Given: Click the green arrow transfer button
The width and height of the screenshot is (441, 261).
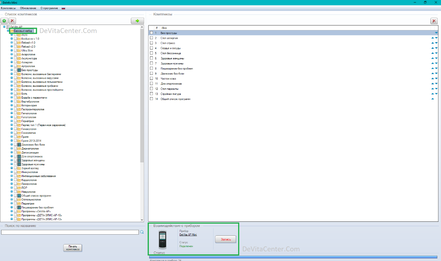Looking at the screenshot, I should coord(137,21).
